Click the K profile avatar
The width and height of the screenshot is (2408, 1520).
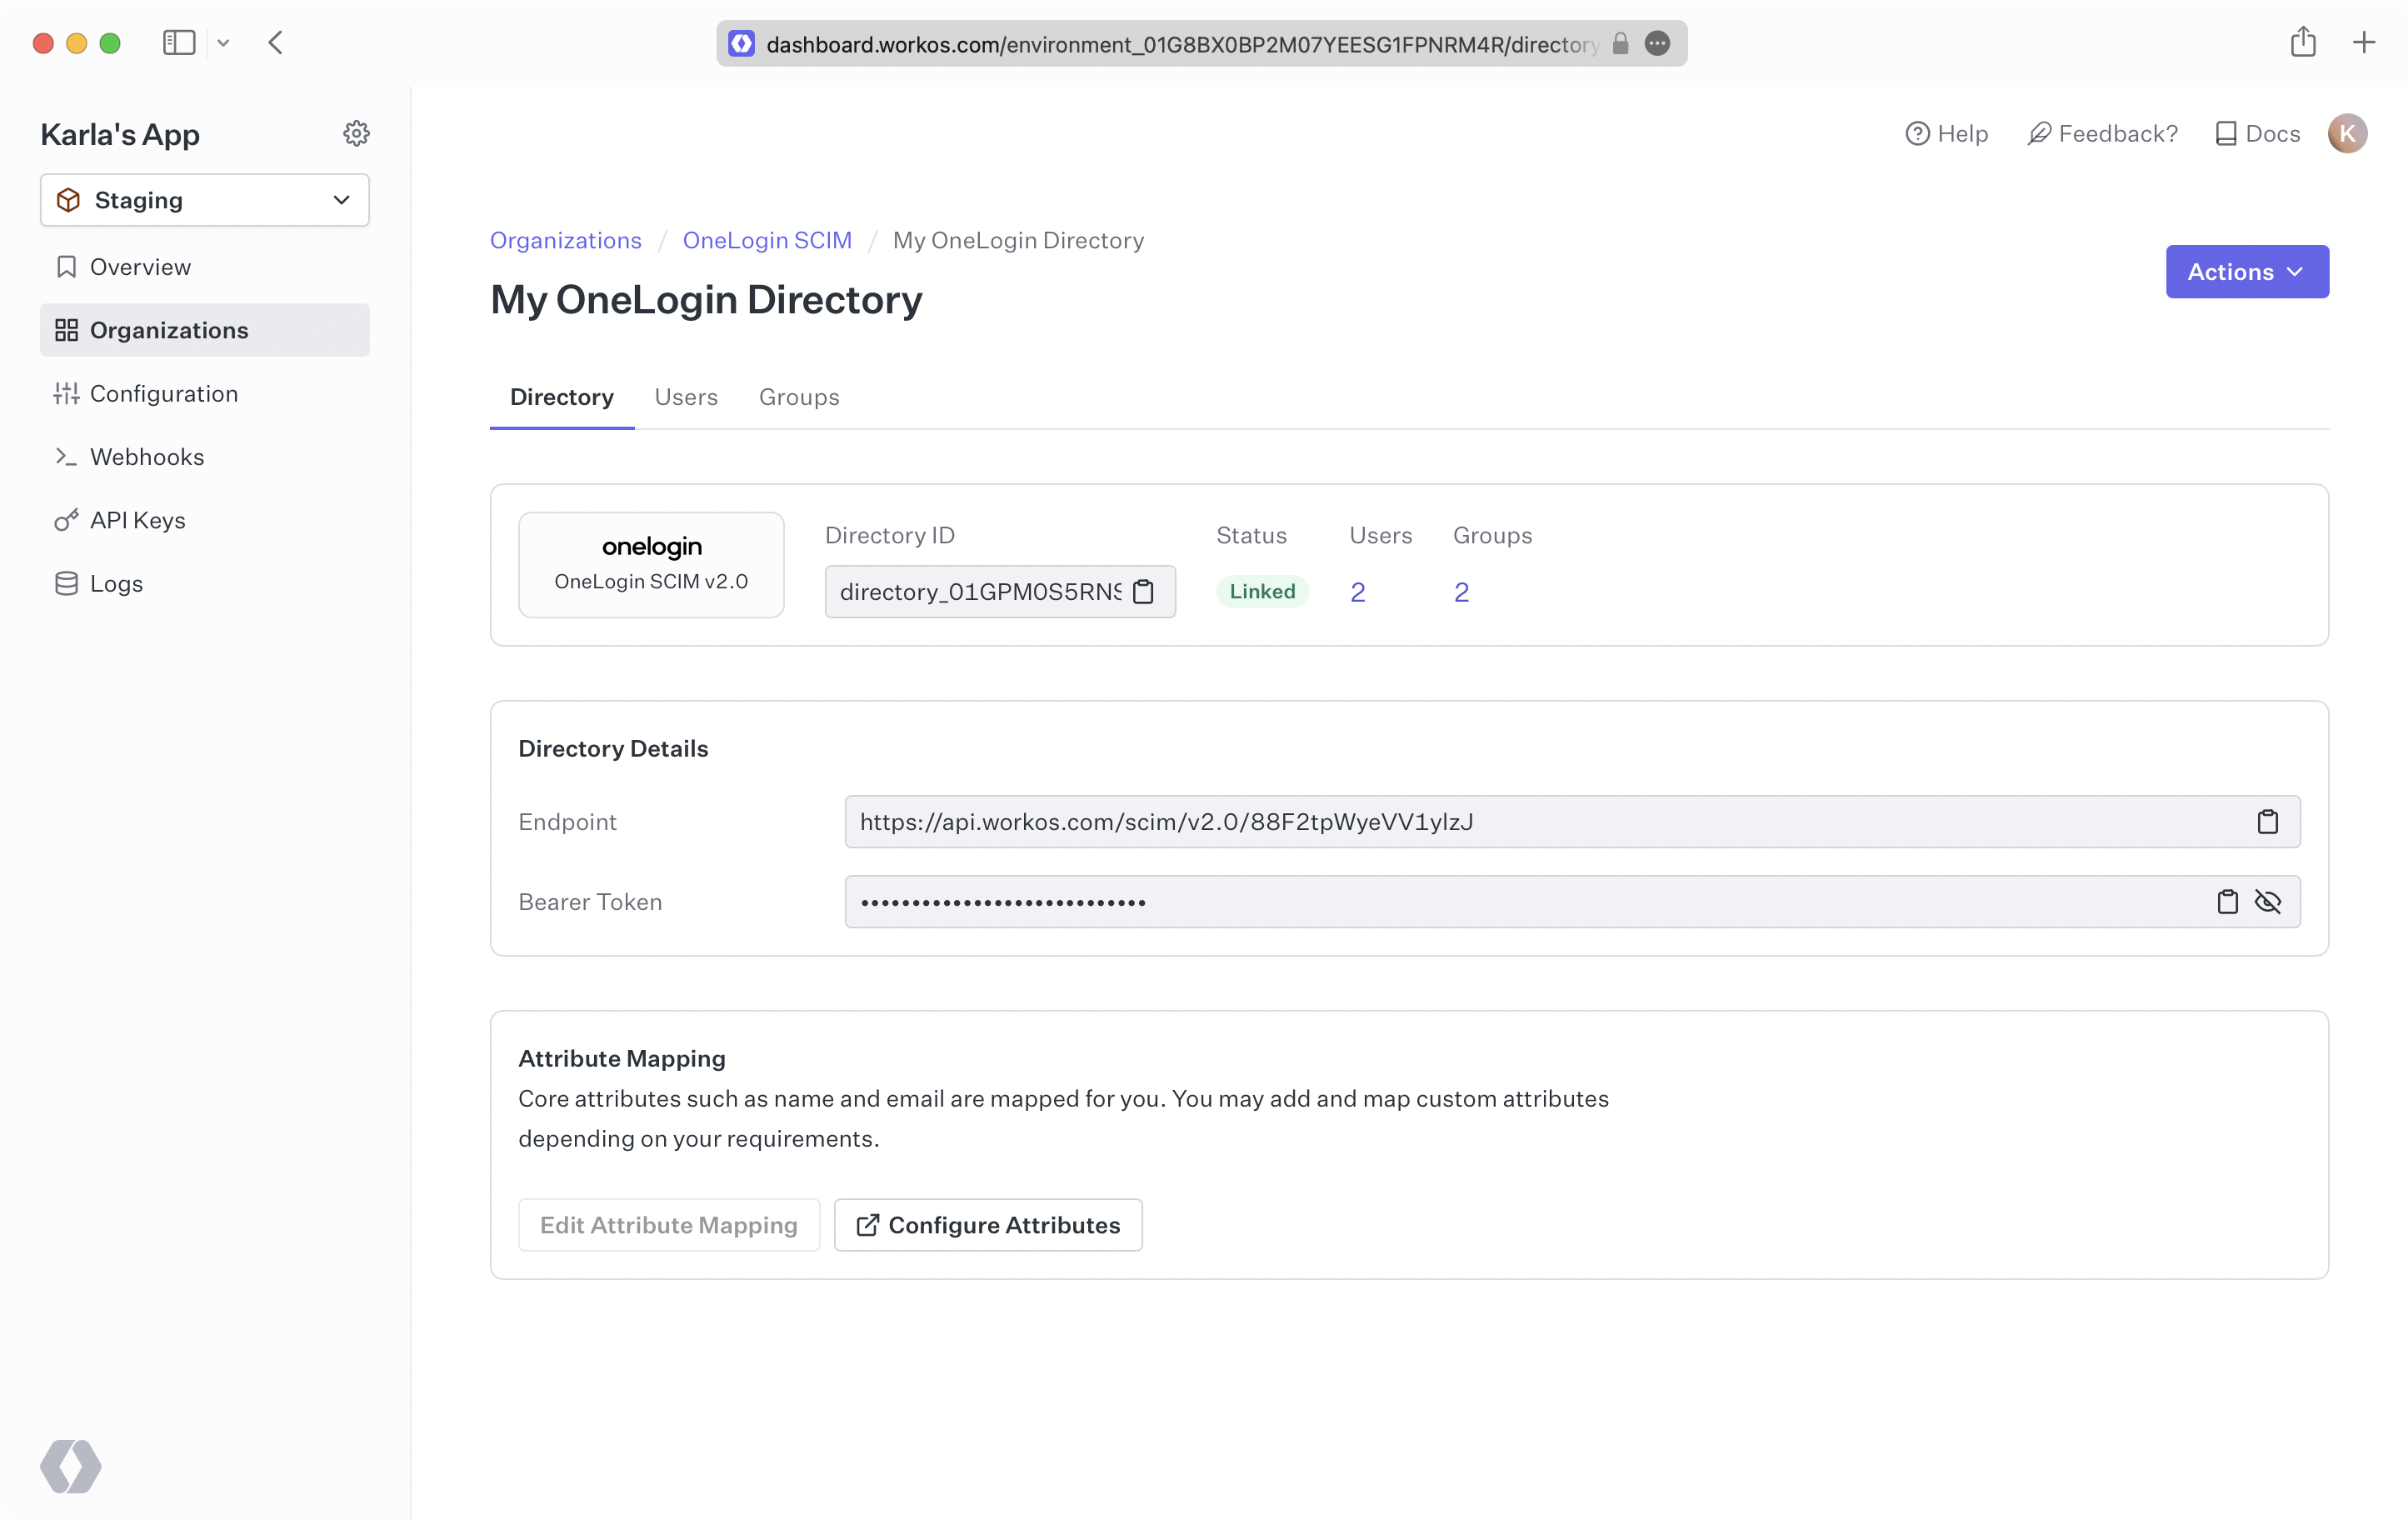click(x=2349, y=133)
